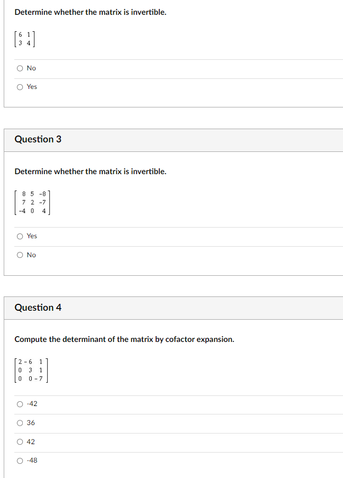
Task: Click the 3x3 matrix in Question 3
Action: coord(31,202)
